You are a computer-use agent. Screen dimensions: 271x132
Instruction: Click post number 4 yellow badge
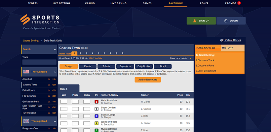pos(97,123)
